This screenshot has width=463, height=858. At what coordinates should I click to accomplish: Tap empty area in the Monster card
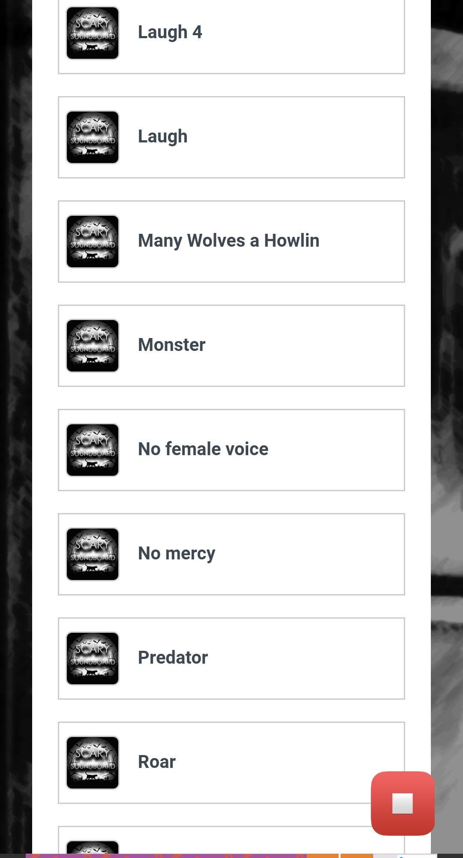coord(304,346)
